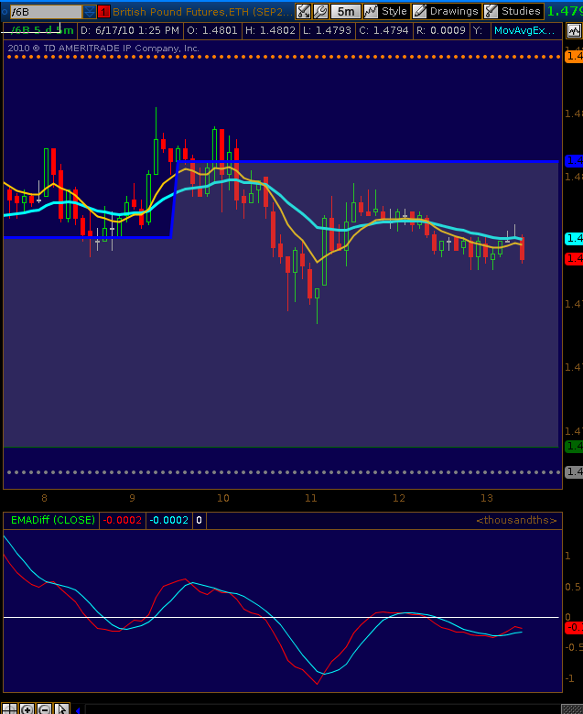The image size is (583, 714).
Task: Click the orange price bubble at axis top
Action: coord(574,57)
